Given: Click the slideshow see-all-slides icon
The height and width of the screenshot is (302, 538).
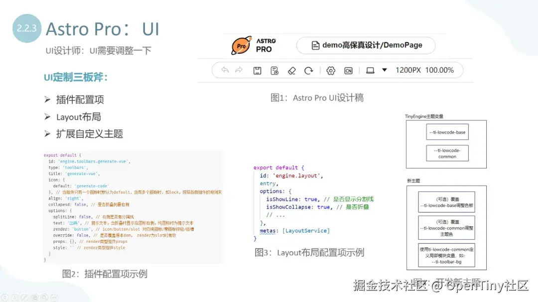Looking at the screenshot, I should 35,297.
